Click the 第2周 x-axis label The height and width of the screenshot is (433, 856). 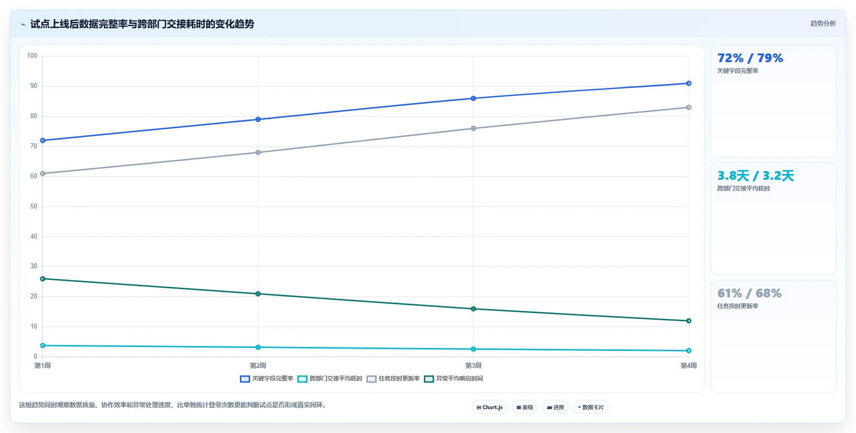[258, 365]
